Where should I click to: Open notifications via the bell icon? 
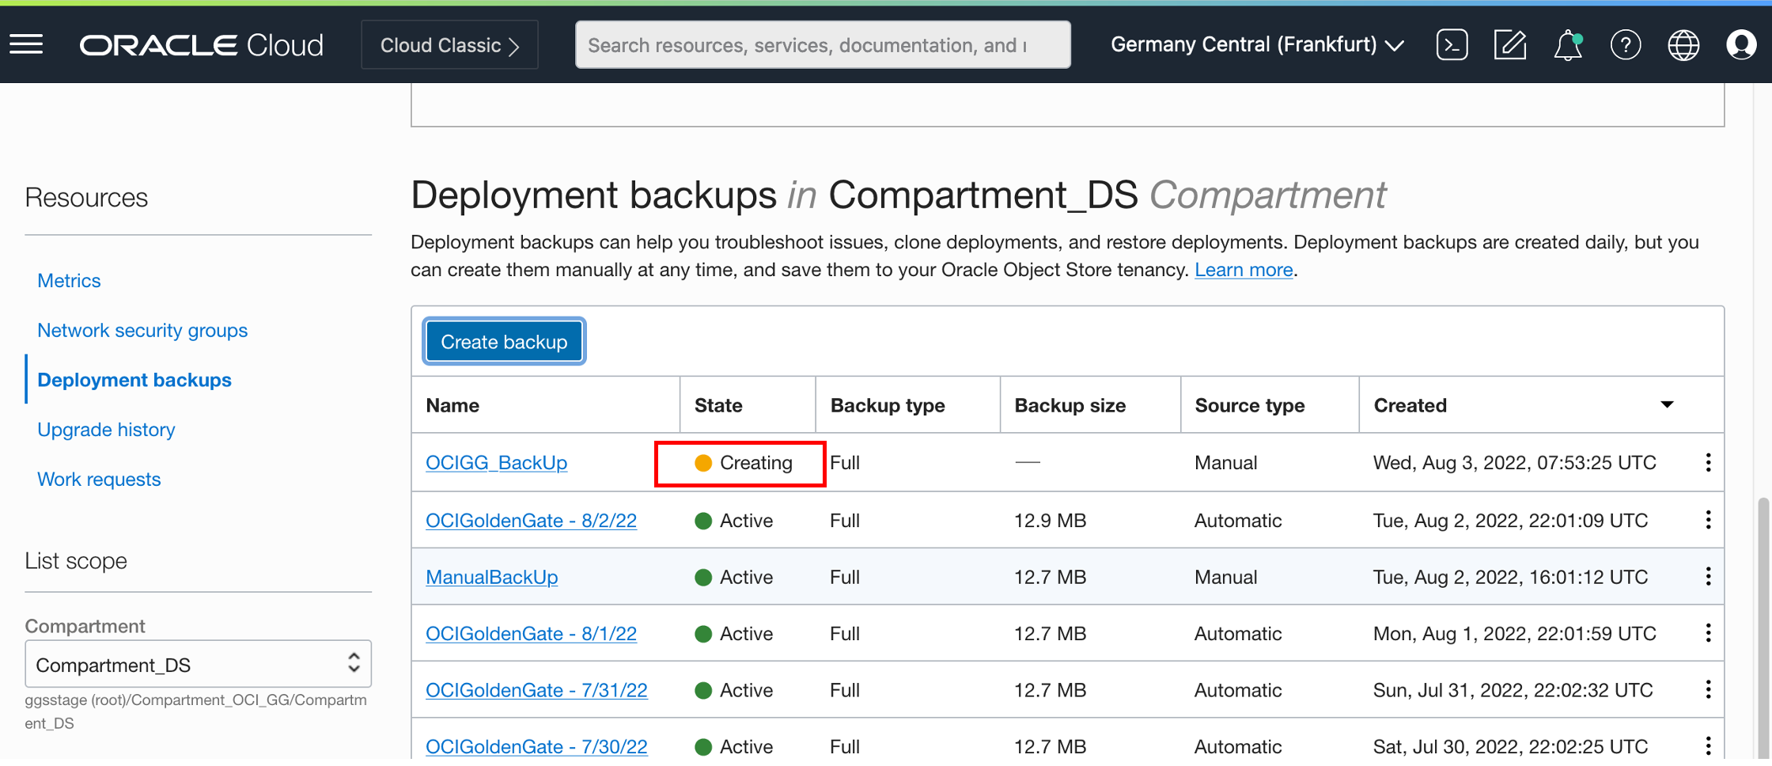tap(1568, 44)
